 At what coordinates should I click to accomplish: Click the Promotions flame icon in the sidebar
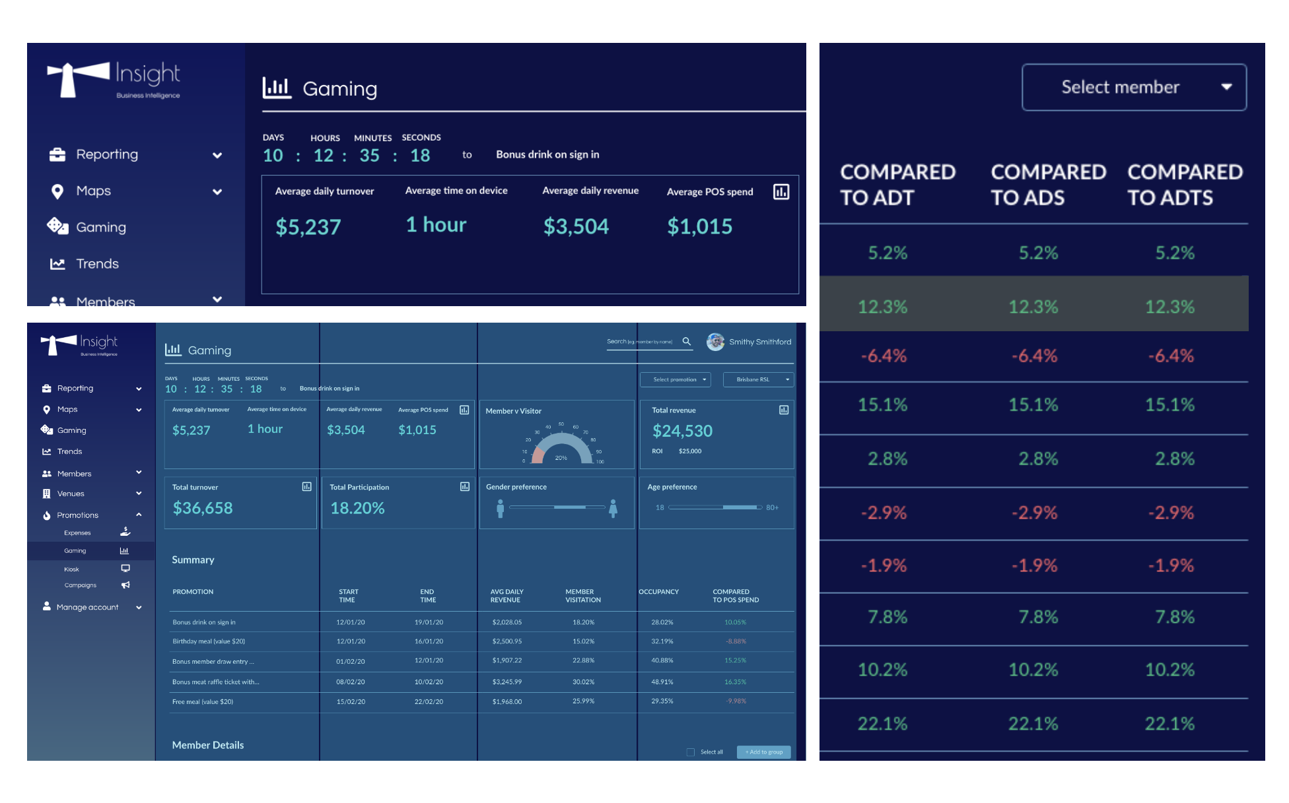pos(46,515)
